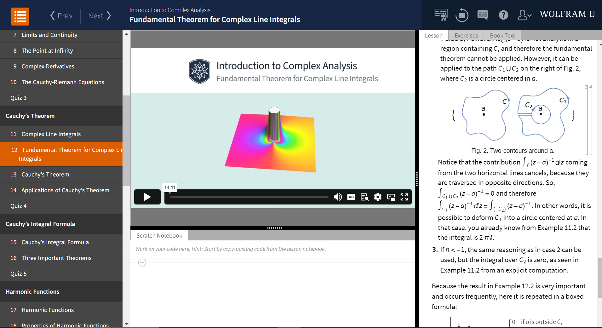Viewport: 602px width, 328px height.
Task: Open the orange hamburger menu
Action: click(20, 16)
